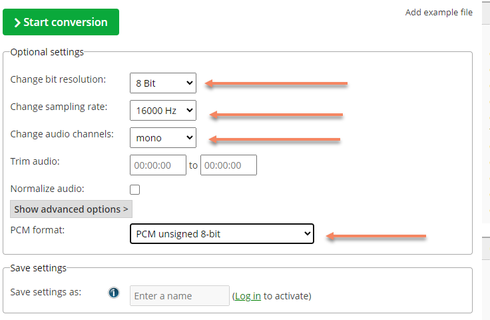Click the Trim audio end time field
Screen dimensions: 490x320
coord(228,165)
